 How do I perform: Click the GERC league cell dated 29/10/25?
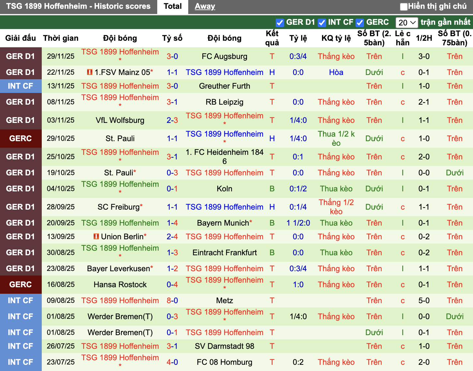pyautogui.click(x=21, y=139)
